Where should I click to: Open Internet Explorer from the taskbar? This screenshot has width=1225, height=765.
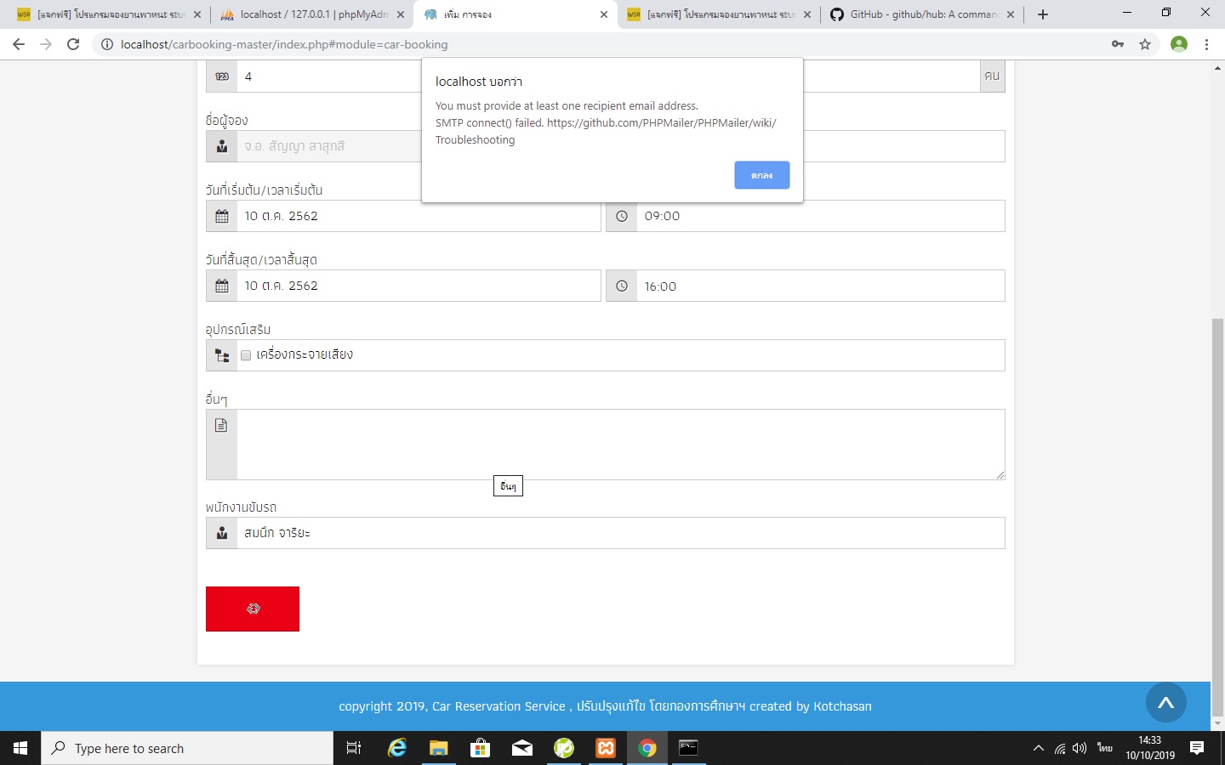pos(396,748)
